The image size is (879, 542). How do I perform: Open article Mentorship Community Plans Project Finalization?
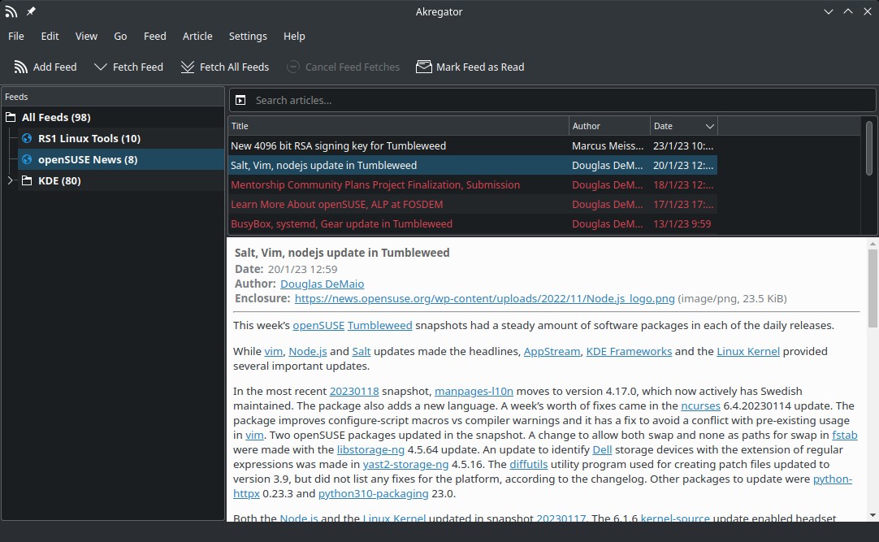(375, 185)
